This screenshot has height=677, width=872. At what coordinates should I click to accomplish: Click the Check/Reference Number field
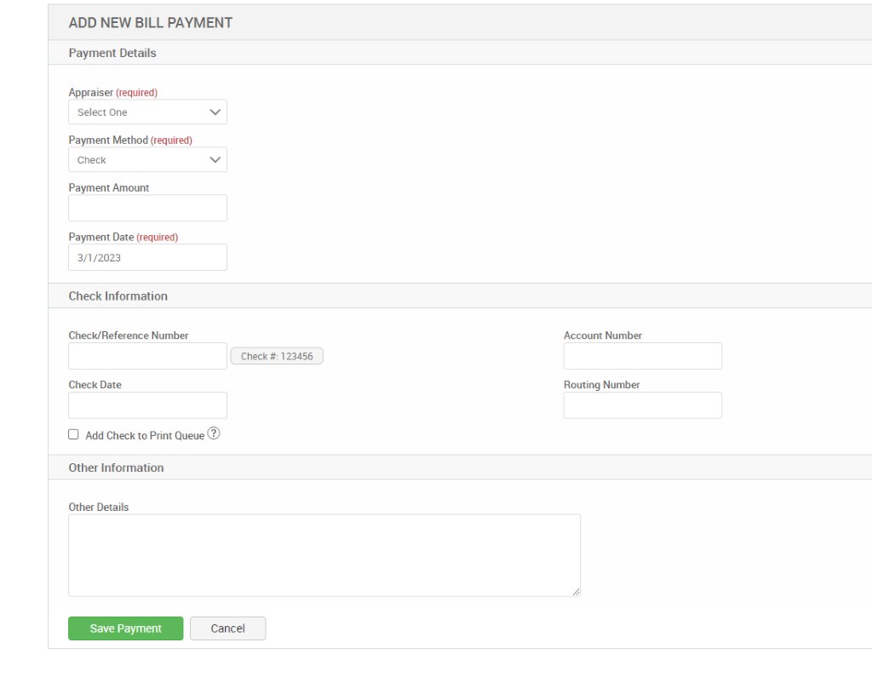pos(147,356)
